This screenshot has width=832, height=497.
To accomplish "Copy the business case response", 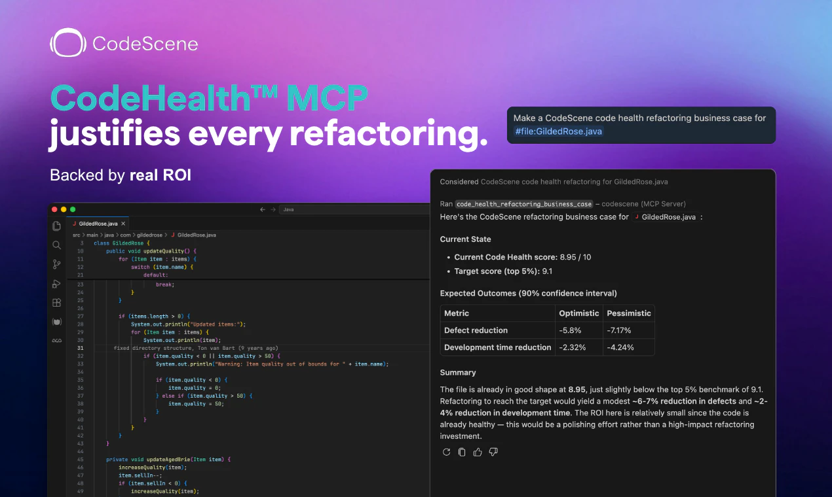I will tap(462, 451).
